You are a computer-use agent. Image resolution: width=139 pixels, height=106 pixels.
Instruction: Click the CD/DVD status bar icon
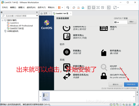(114, 104)
